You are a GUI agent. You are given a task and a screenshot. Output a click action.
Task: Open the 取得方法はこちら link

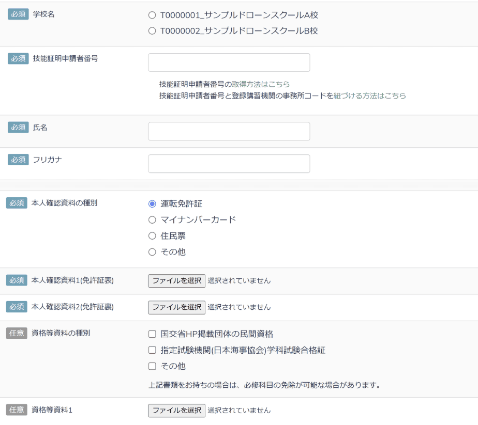pos(261,84)
